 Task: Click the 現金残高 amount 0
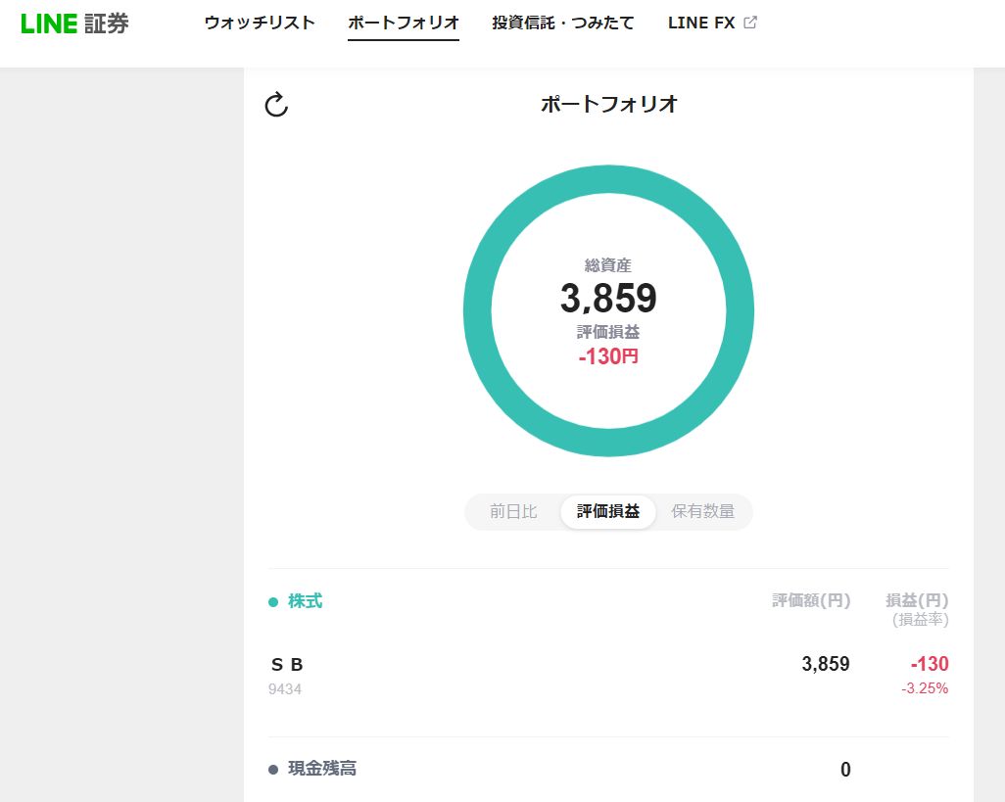845,770
